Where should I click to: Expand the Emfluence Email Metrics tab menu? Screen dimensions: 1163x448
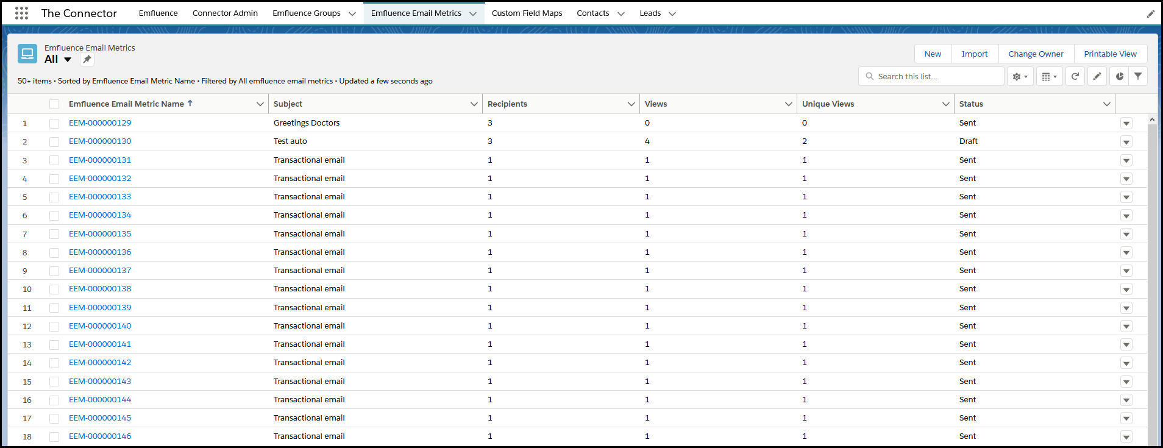(472, 13)
